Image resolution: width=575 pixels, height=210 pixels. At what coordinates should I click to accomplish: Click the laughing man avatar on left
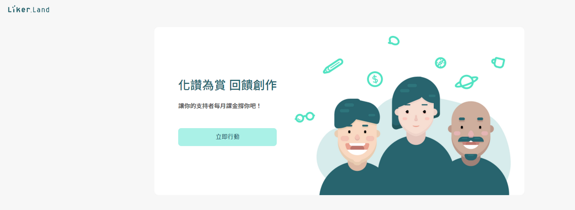coord(357,135)
